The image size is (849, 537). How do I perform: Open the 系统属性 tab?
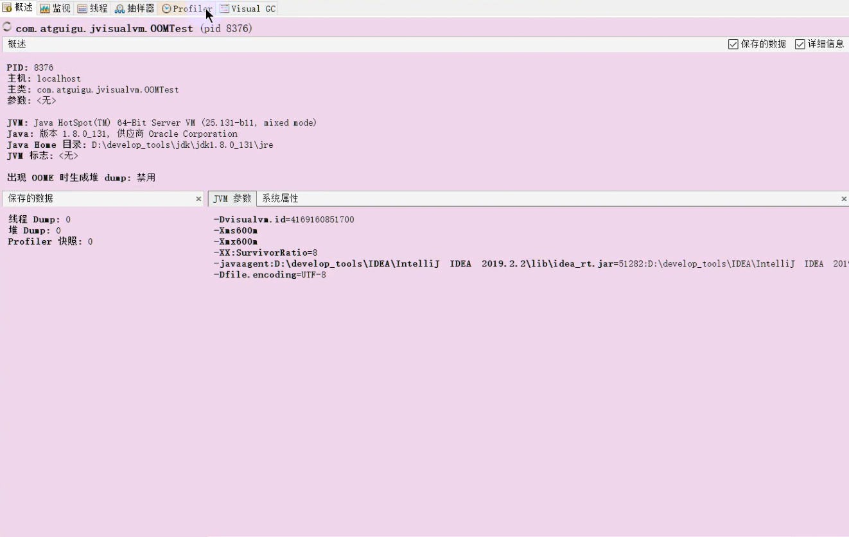pyautogui.click(x=280, y=198)
